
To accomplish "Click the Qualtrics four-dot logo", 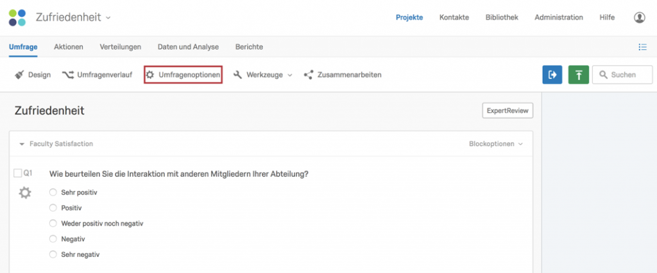I will (17, 17).
